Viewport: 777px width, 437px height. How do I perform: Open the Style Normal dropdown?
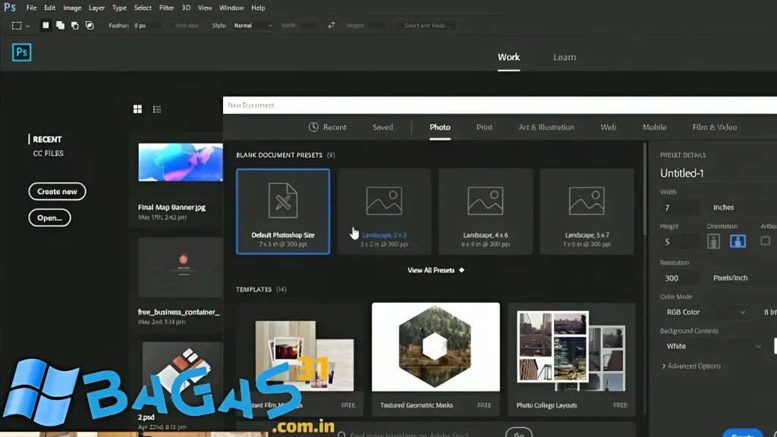253,25
